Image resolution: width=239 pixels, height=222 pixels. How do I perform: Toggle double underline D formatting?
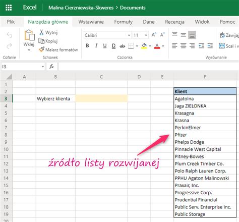tap(113, 46)
